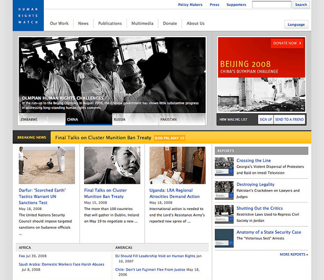Image resolution: width=324 pixels, height=280 pixels.
Task: Click the Send to a Friend button
Action: point(289,120)
